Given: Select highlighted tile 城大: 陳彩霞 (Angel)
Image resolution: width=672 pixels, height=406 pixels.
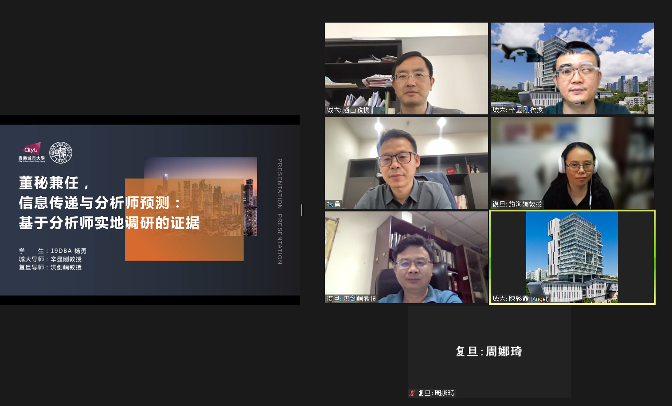Looking at the screenshot, I should 572,257.
